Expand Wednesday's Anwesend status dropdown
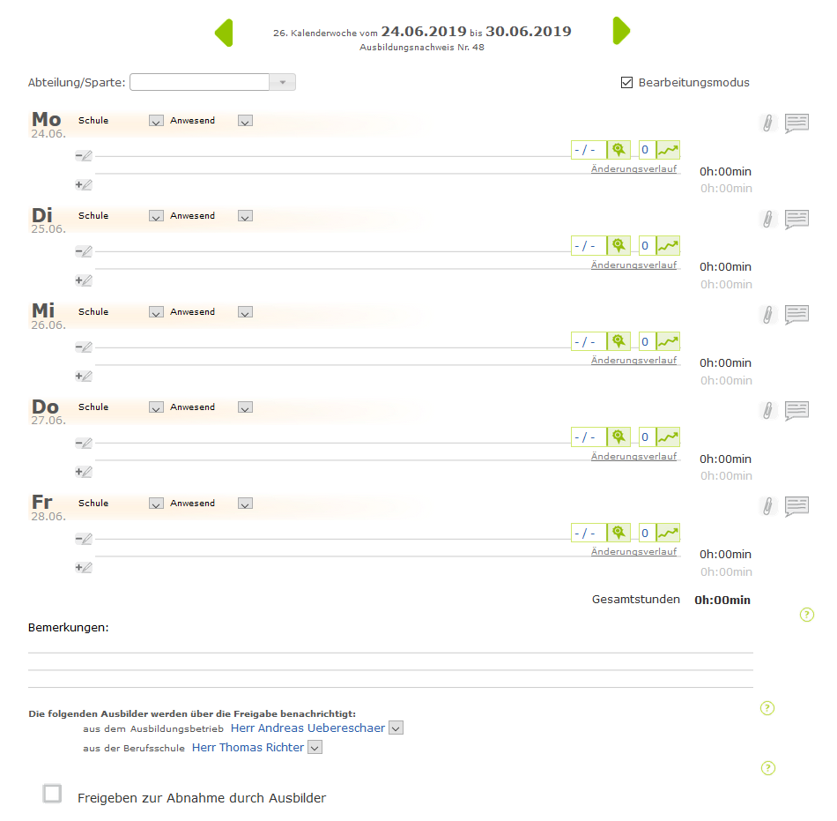Viewport: 837px width, 821px height. coord(245,312)
